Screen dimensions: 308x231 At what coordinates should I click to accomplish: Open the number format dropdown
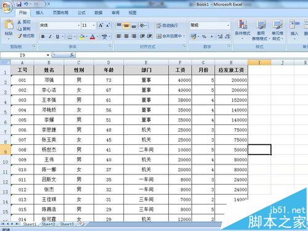(228, 25)
